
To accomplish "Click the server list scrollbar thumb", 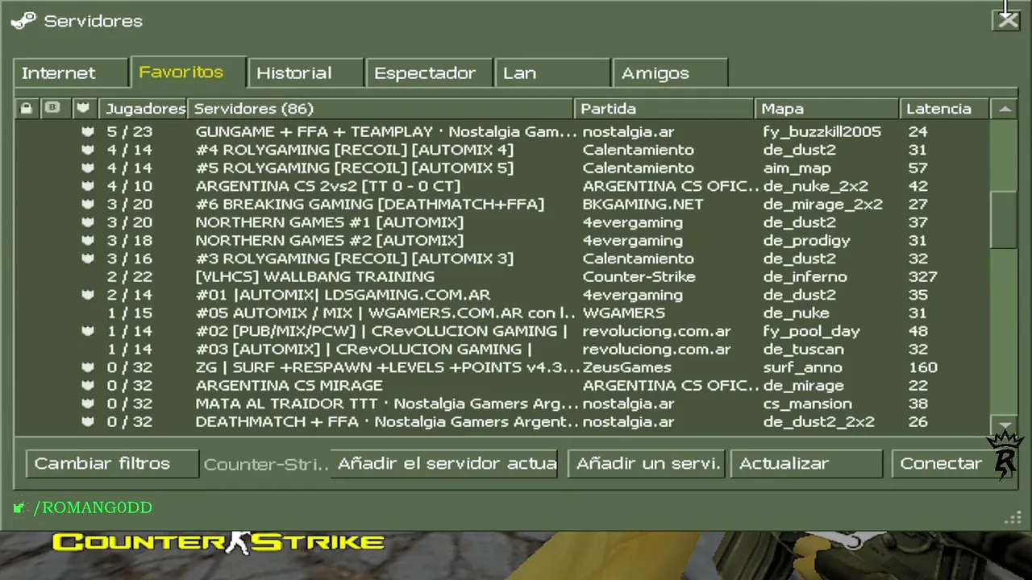I will point(1005,219).
